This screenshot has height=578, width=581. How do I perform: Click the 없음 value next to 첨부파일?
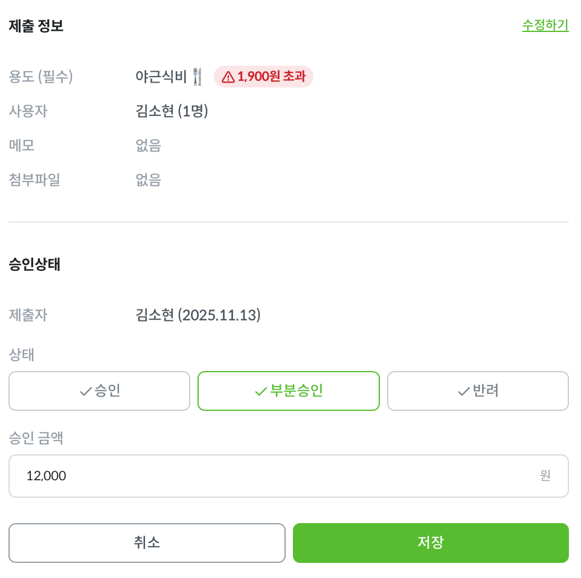click(x=149, y=180)
